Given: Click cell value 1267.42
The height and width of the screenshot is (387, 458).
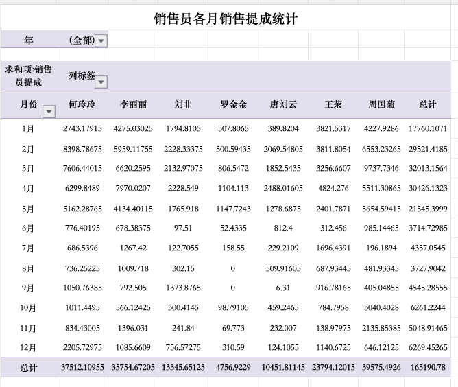Looking at the screenshot, I should 133,248.
